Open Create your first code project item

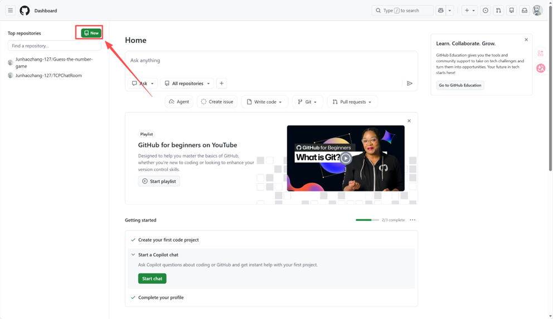point(168,240)
